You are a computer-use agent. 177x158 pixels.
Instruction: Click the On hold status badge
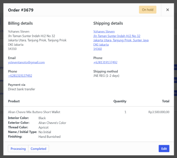coord(147,10)
